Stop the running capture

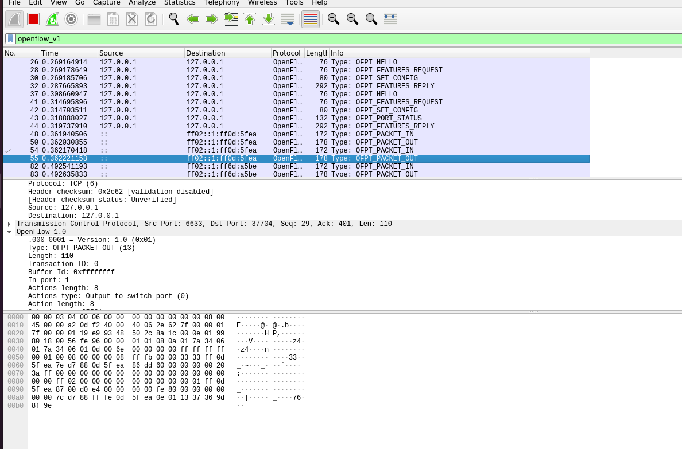(x=33, y=19)
